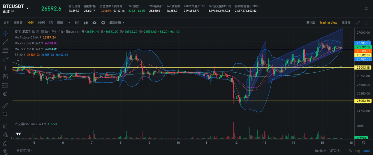The height and width of the screenshot is (155, 373).
Task: Switch to 分时 time interval
Action: point(7,23)
